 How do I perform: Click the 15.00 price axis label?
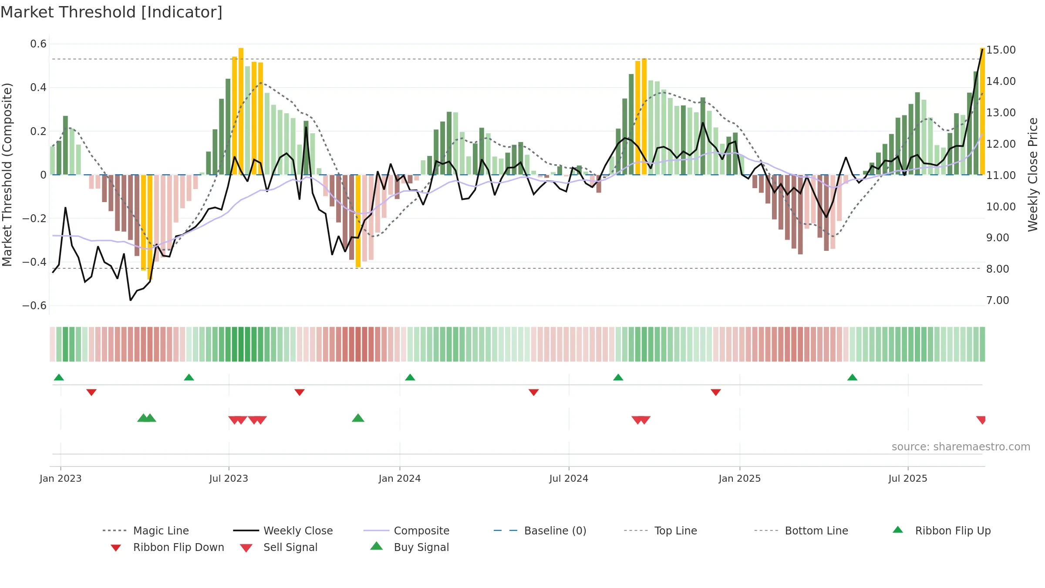1001,50
